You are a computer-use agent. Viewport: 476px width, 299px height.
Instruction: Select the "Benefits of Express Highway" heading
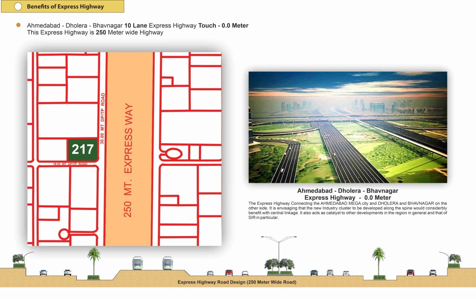pyautogui.click(x=65, y=6)
